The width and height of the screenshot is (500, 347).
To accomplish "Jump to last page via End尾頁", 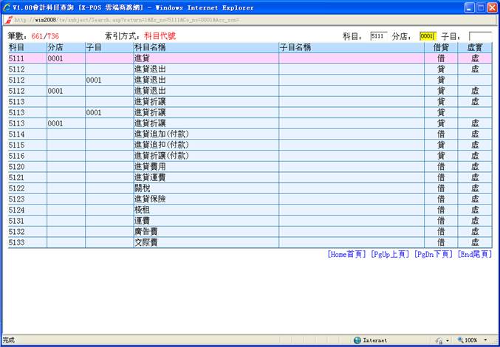I will 474,254.
